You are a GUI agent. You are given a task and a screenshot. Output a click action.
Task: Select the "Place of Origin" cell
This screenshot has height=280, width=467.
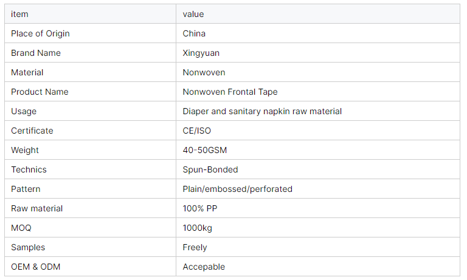click(40, 33)
